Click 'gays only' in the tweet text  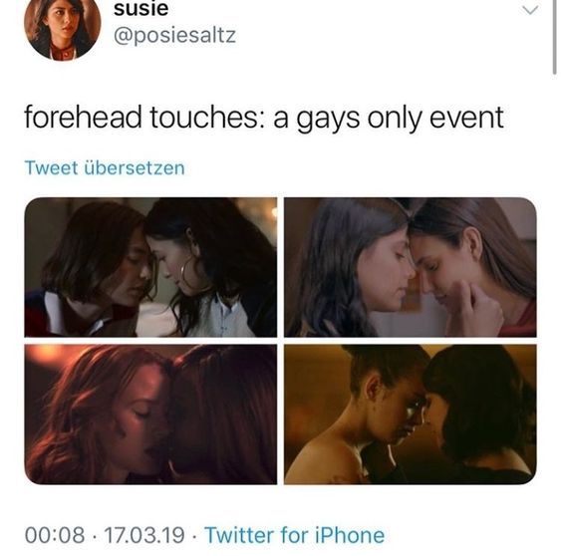coord(359,119)
